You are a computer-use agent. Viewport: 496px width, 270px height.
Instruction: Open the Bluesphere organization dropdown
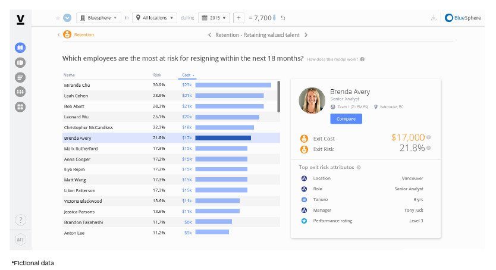98,18
